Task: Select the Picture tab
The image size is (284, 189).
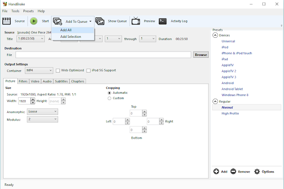Action: 10,81
